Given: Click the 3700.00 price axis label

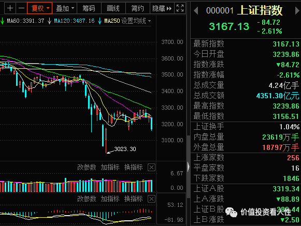Looking at the screenshot, I should [172, 42].
